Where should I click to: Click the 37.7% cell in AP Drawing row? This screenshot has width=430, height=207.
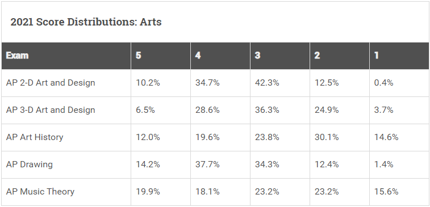coord(207,164)
